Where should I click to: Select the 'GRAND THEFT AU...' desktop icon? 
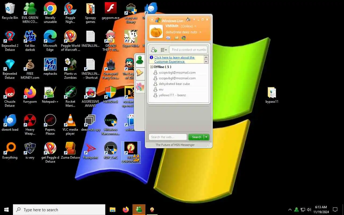click(x=111, y=41)
